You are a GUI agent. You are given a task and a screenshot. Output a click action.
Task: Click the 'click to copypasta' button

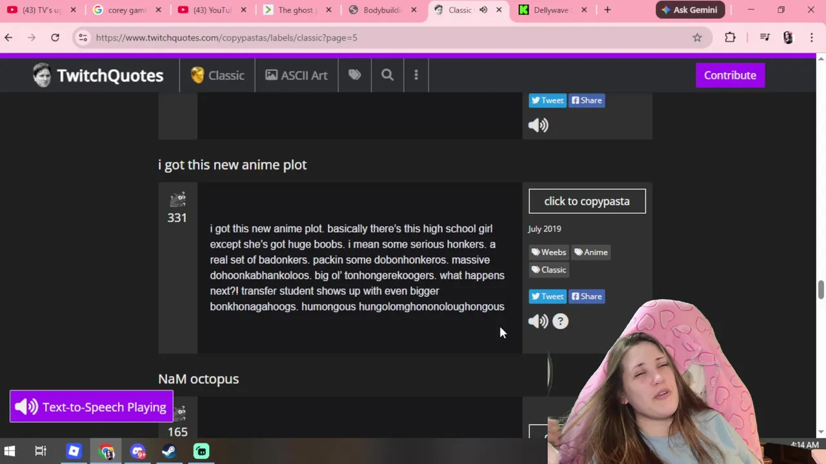click(x=587, y=201)
